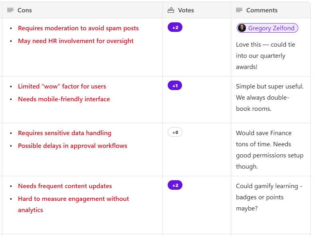Select "Limited wow factor for users" bullet
The height and width of the screenshot is (236, 313).
tap(62, 87)
